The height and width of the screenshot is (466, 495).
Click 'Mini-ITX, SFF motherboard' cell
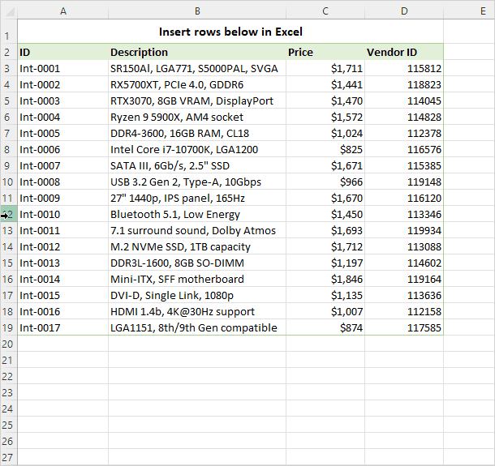click(197, 279)
